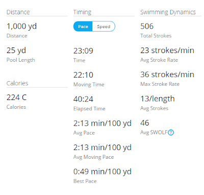The image size is (204, 195).
Task: Click the Distance section heading
Action: tap(18, 12)
